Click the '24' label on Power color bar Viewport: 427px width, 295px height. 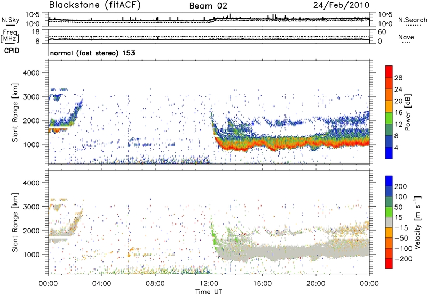click(398, 89)
